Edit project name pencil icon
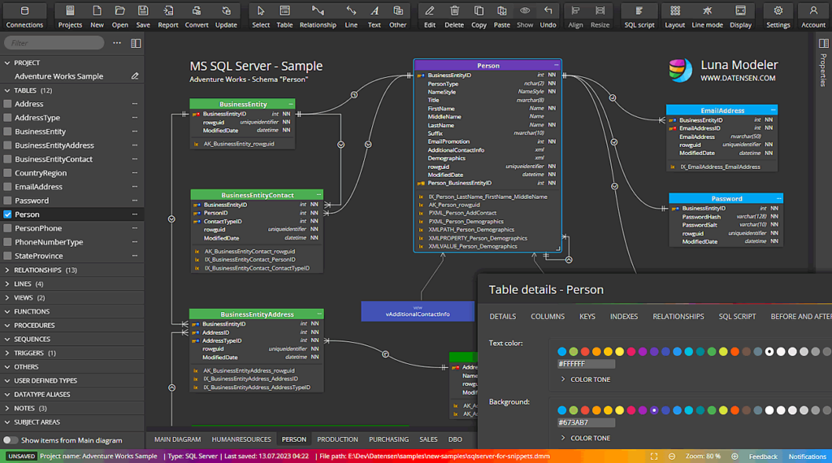Viewport: 832px width, 463px height. (x=135, y=76)
